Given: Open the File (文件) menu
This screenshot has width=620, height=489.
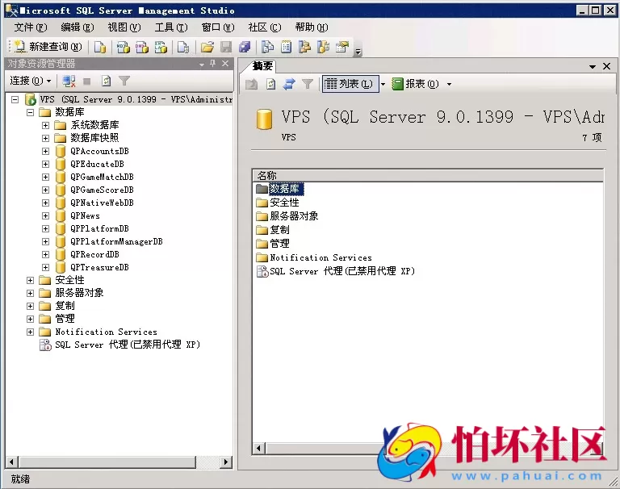Looking at the screenshot, I should [x=31, y=27].
